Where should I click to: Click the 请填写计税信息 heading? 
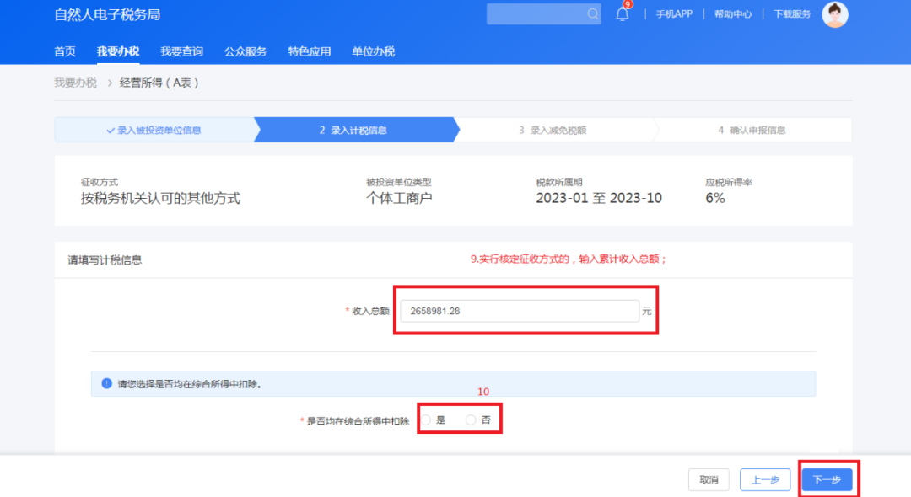coord(105,259)
